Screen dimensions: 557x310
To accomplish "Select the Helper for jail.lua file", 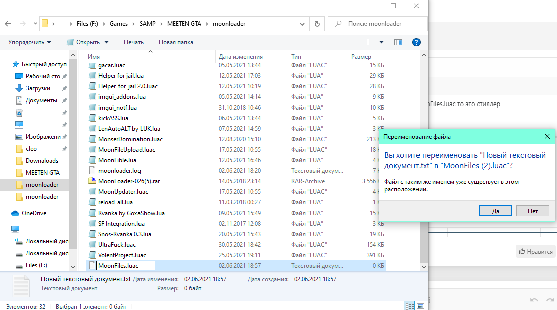I will click(x=121, y=76).
